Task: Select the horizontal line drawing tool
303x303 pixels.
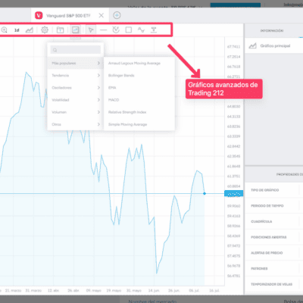Action: pyautogui.click(x=103, y=30)
